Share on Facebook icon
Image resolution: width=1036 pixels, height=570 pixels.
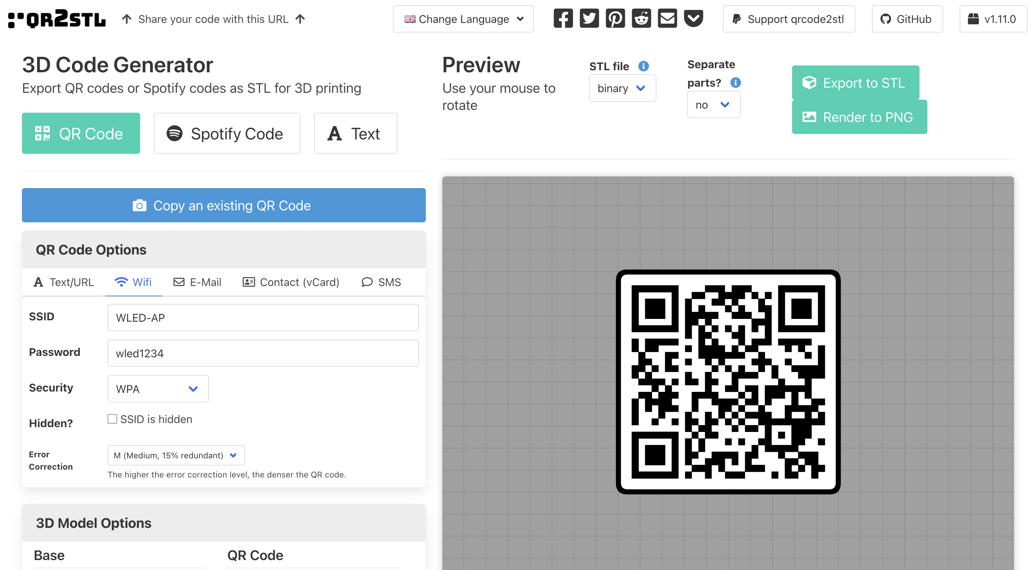(x=563, y=18)
